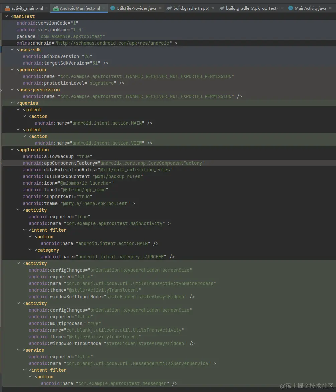Click the android:appComponentFactory line
The image size is (336, 392).
click(113, 163)
